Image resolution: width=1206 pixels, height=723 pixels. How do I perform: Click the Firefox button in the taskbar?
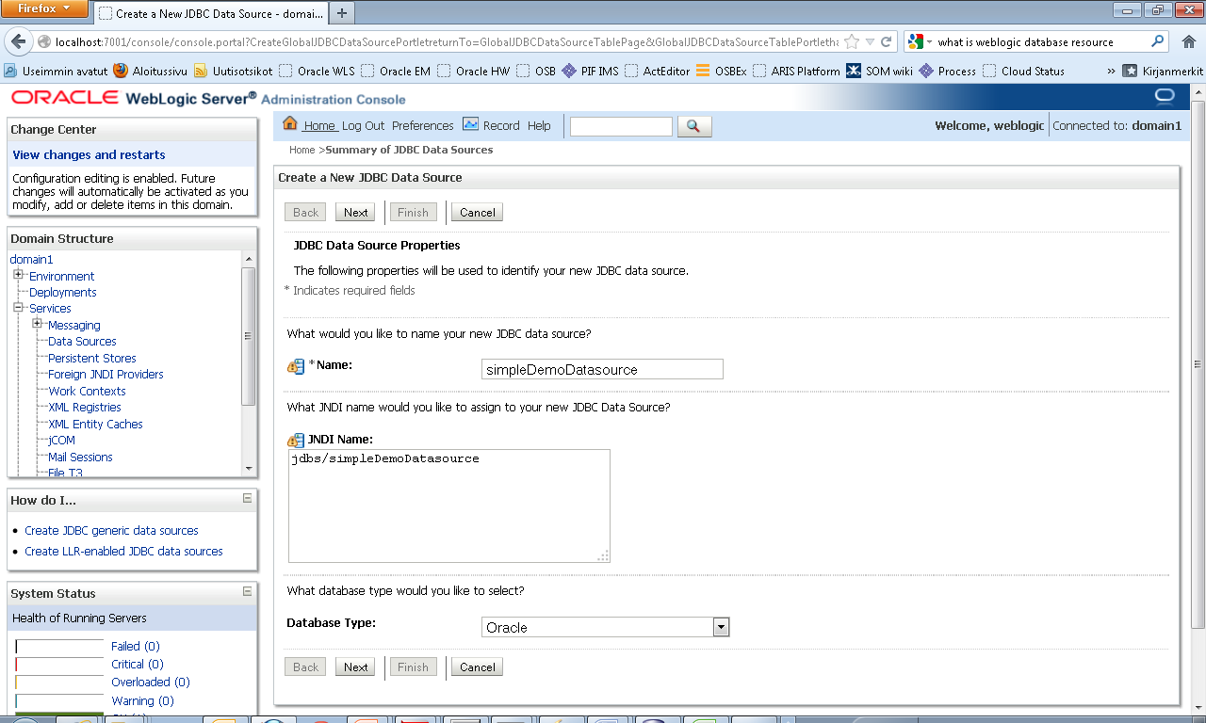[x=44, y=8]
